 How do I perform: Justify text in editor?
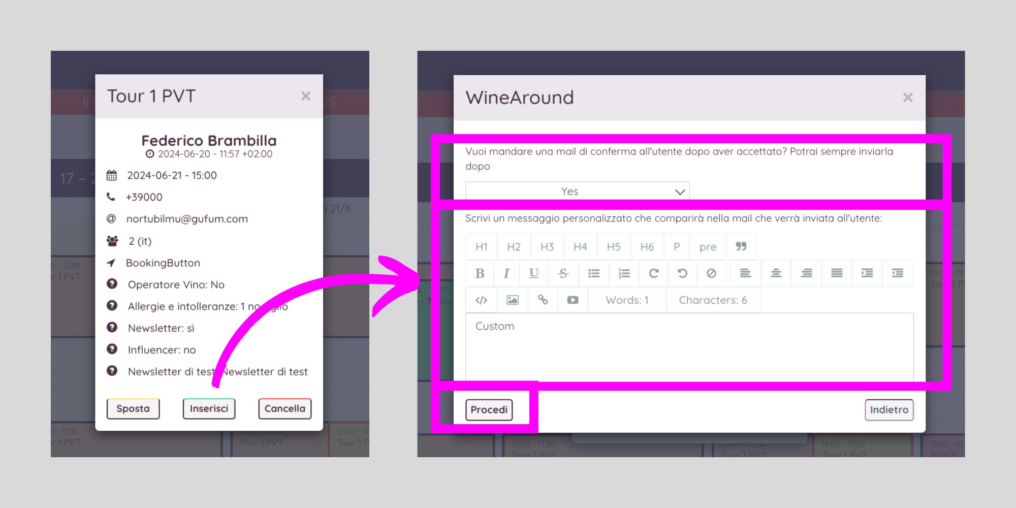point(837,273)
